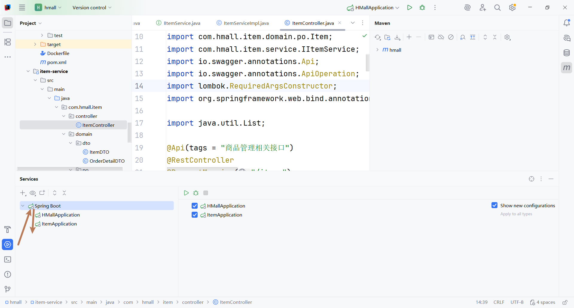Open Version control dropdown
The image size is (574, 308).
(92, 7)
